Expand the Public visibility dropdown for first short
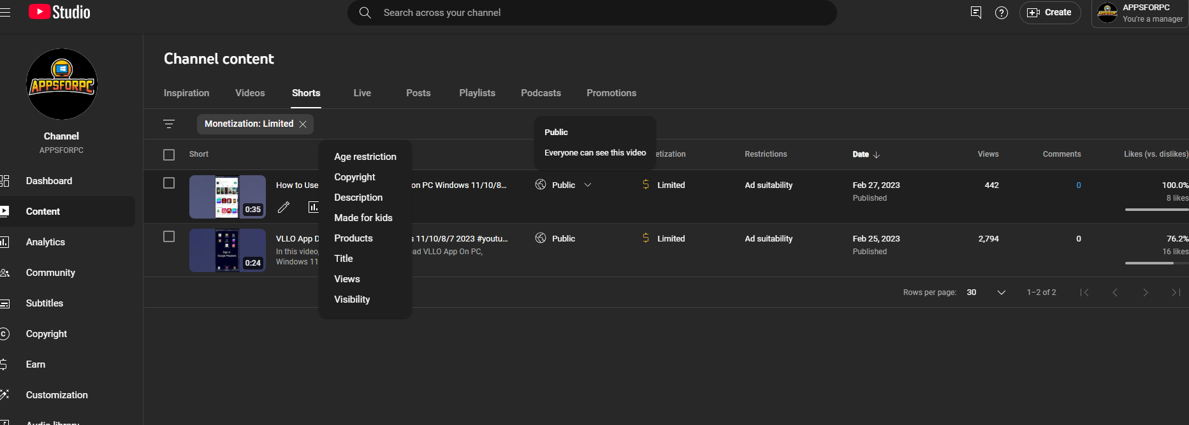 point(588,185)
